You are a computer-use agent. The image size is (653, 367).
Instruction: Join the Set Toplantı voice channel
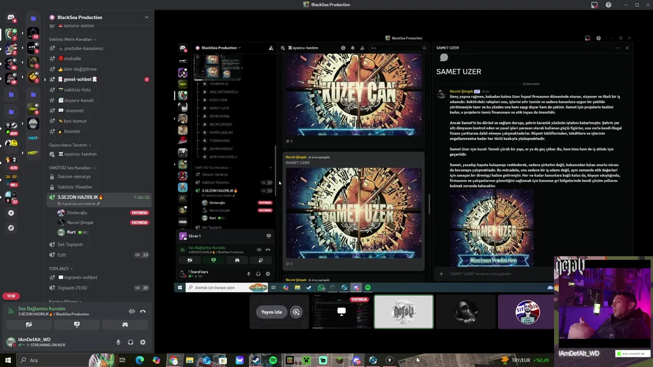click(99, 244)
